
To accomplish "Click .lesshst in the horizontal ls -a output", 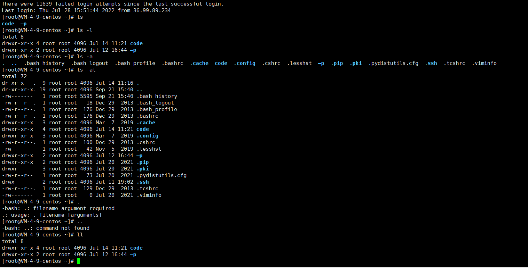I will 299,63.
